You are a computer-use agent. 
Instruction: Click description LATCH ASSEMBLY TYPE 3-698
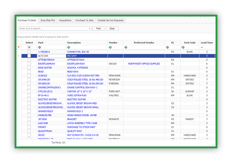click(82, 123)
